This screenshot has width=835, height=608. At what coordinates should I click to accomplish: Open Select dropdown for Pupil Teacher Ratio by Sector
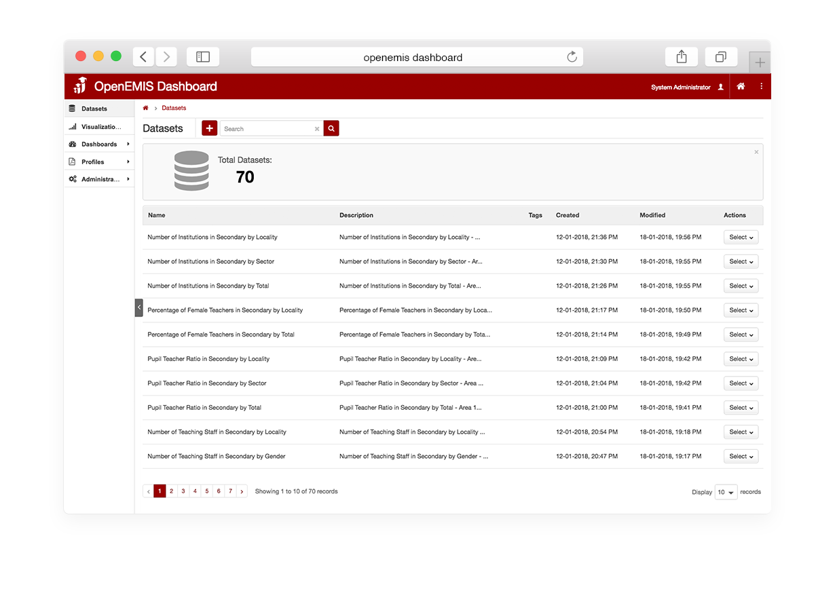[741, 383]
